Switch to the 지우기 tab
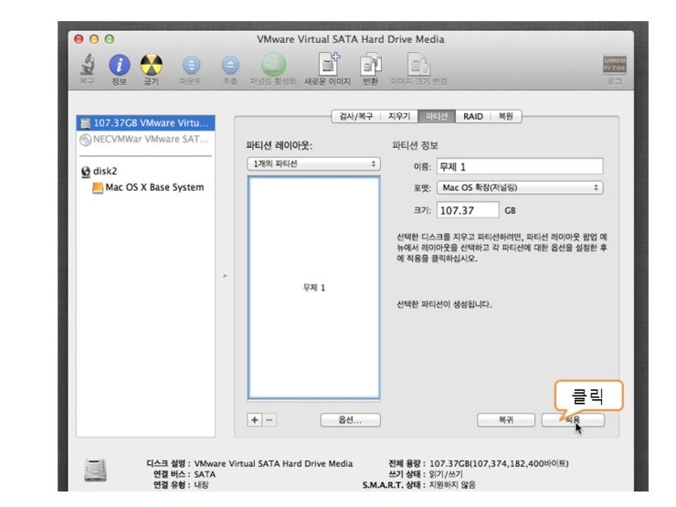The image size is (676, 507). [x=399, y=117]
